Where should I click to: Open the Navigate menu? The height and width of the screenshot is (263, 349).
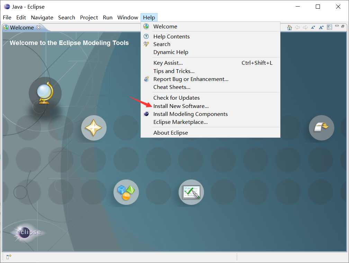point(42,18)
